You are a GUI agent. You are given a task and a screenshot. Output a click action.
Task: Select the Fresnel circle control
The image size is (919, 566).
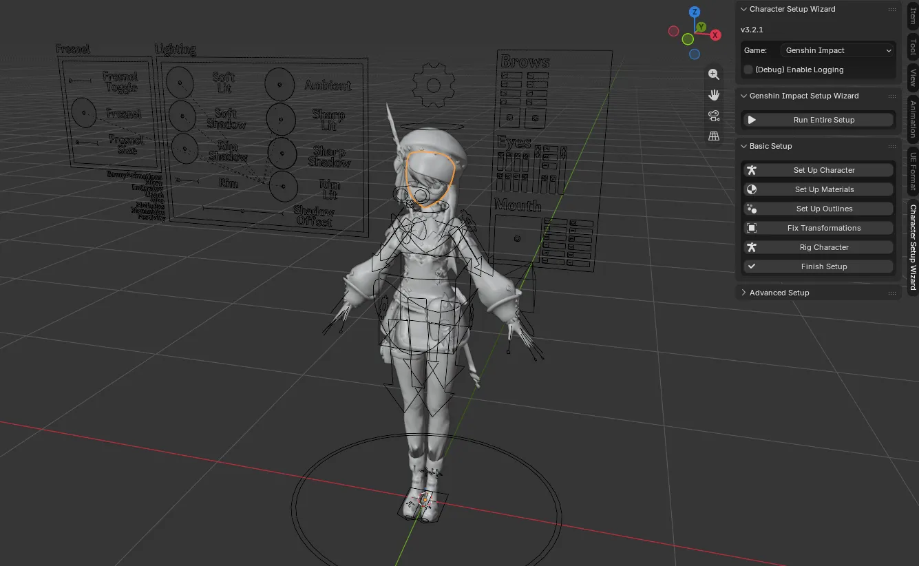click(x=83, y=112)
